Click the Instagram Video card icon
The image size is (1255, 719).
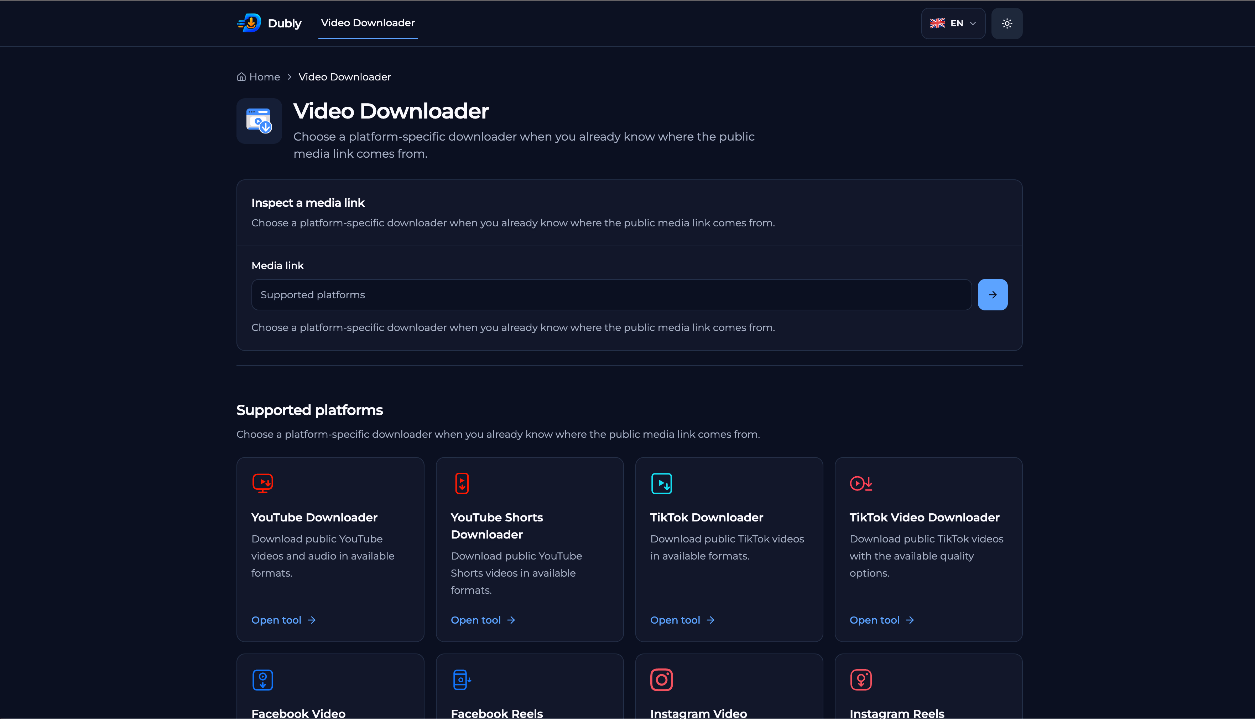coord(661,679)
